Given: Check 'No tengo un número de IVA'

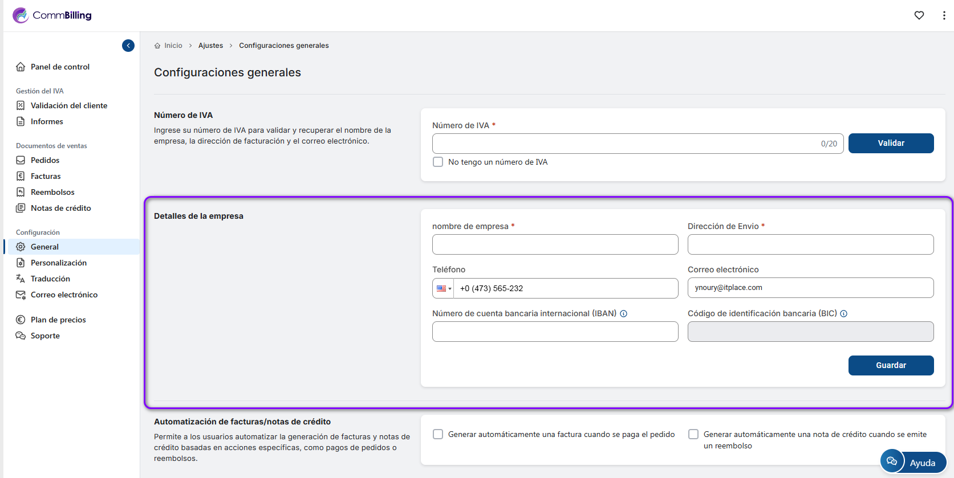Looking at the screenshot, I should tap(438, 162).
